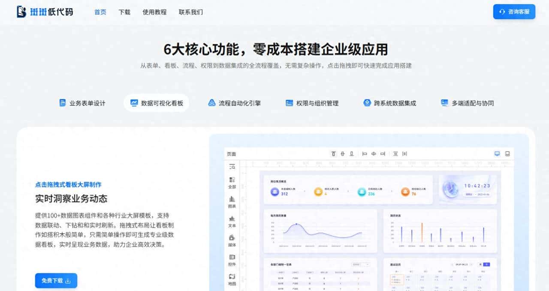The image size is (549, 291).
Task: Open the 媒体 media components panel
Action: tap(232, 241)
